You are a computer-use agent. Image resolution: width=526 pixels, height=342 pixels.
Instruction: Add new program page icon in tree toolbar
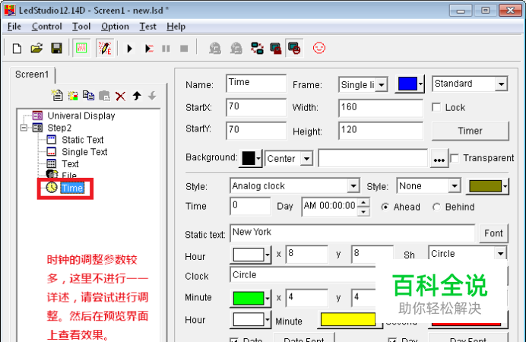click(x=57, y=96)
